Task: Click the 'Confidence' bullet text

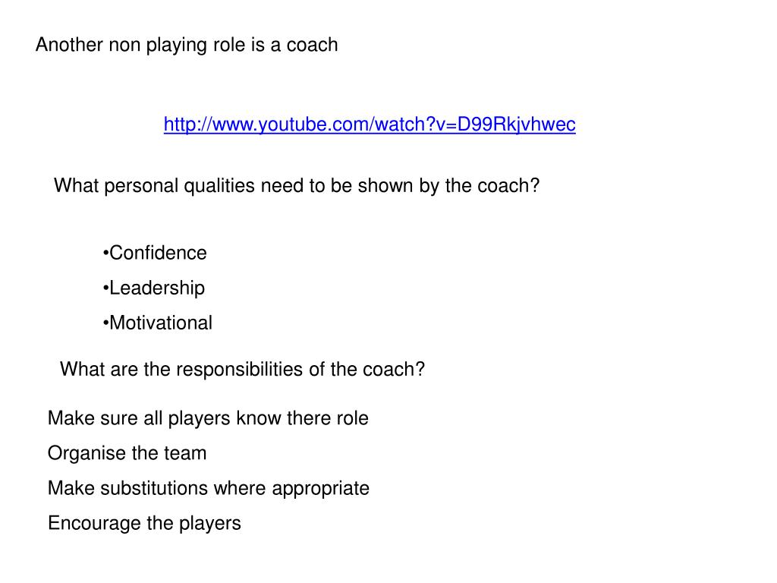Action: (158, 253)
